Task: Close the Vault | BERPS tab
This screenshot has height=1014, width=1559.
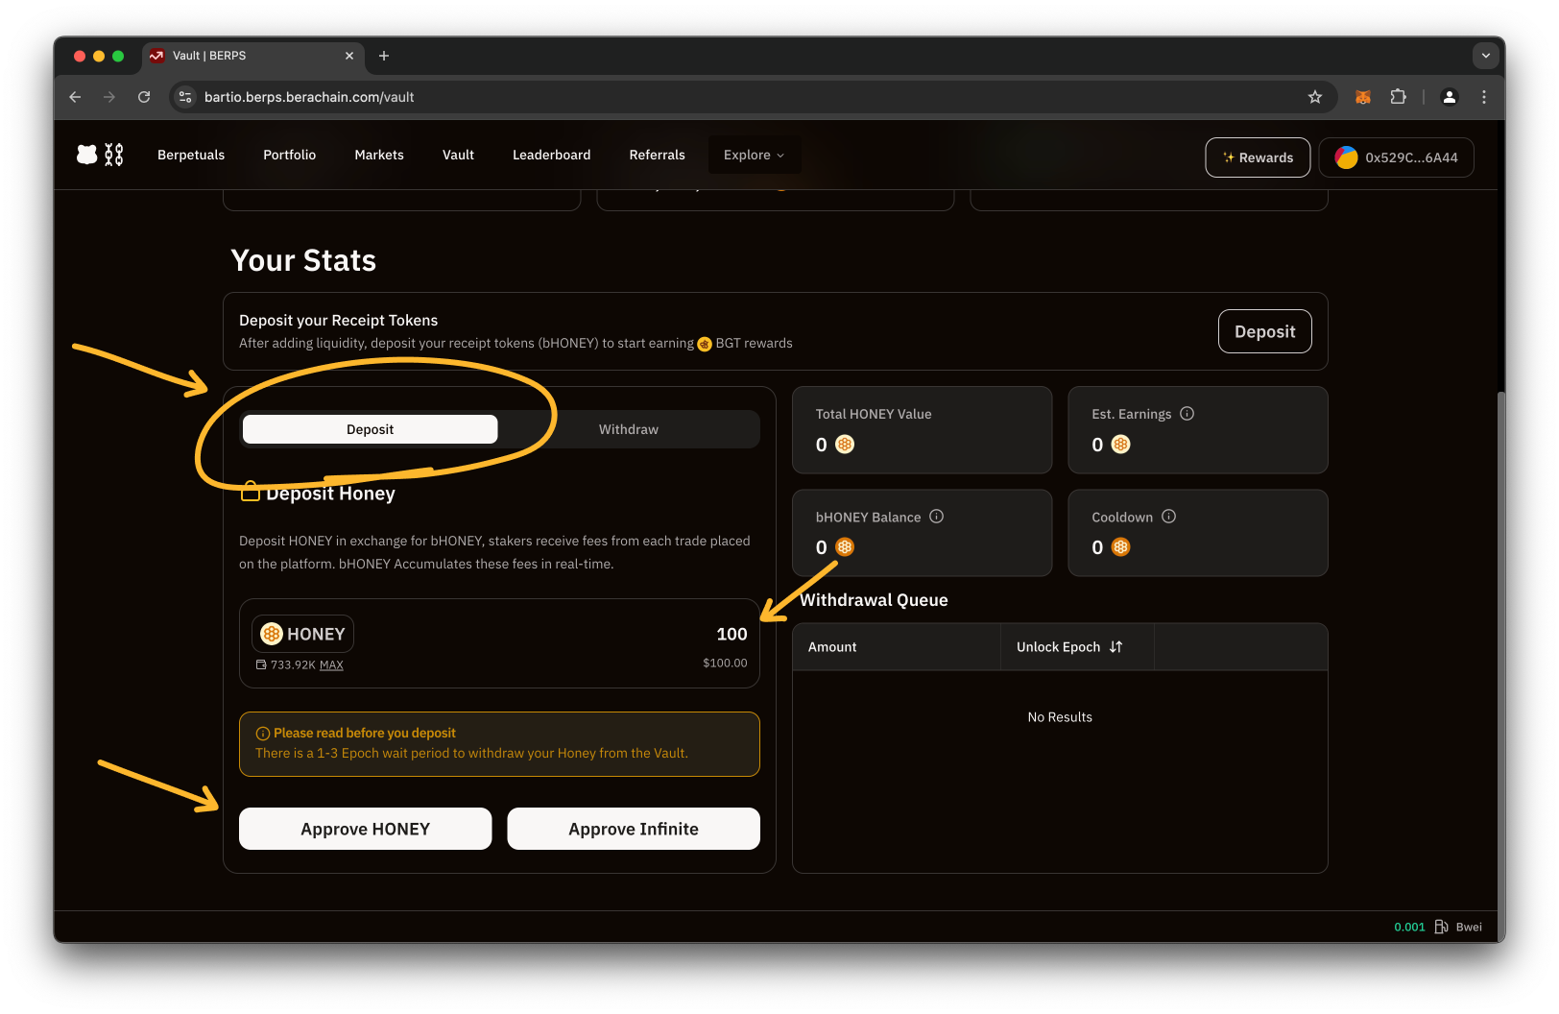Action: [349, 56]
